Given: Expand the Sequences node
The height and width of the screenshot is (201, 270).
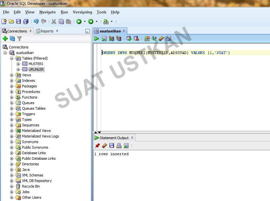Looking at the screenshot, I should [x=11, y=125].
